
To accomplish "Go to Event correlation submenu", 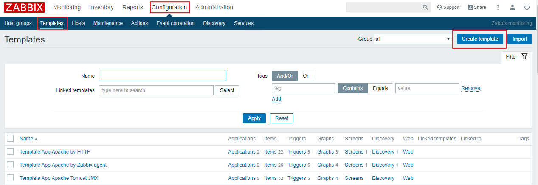I will (x=175, y=23).
